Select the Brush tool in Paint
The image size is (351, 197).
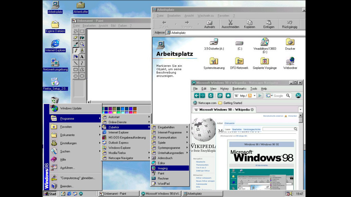tap(82, 51)
